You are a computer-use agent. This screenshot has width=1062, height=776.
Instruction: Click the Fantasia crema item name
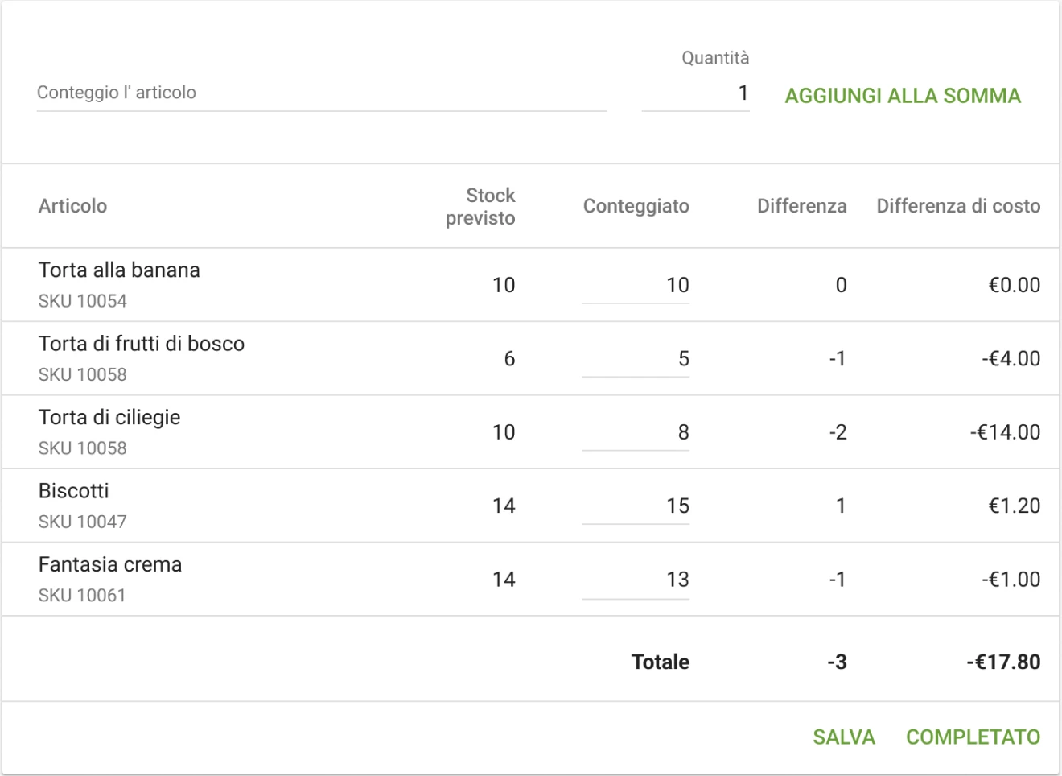point(110,565)
